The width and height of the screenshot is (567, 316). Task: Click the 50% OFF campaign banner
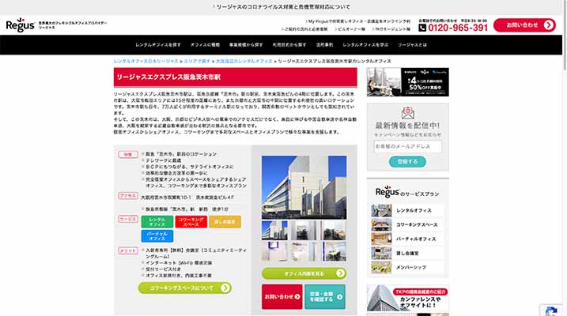pos(408,82)
